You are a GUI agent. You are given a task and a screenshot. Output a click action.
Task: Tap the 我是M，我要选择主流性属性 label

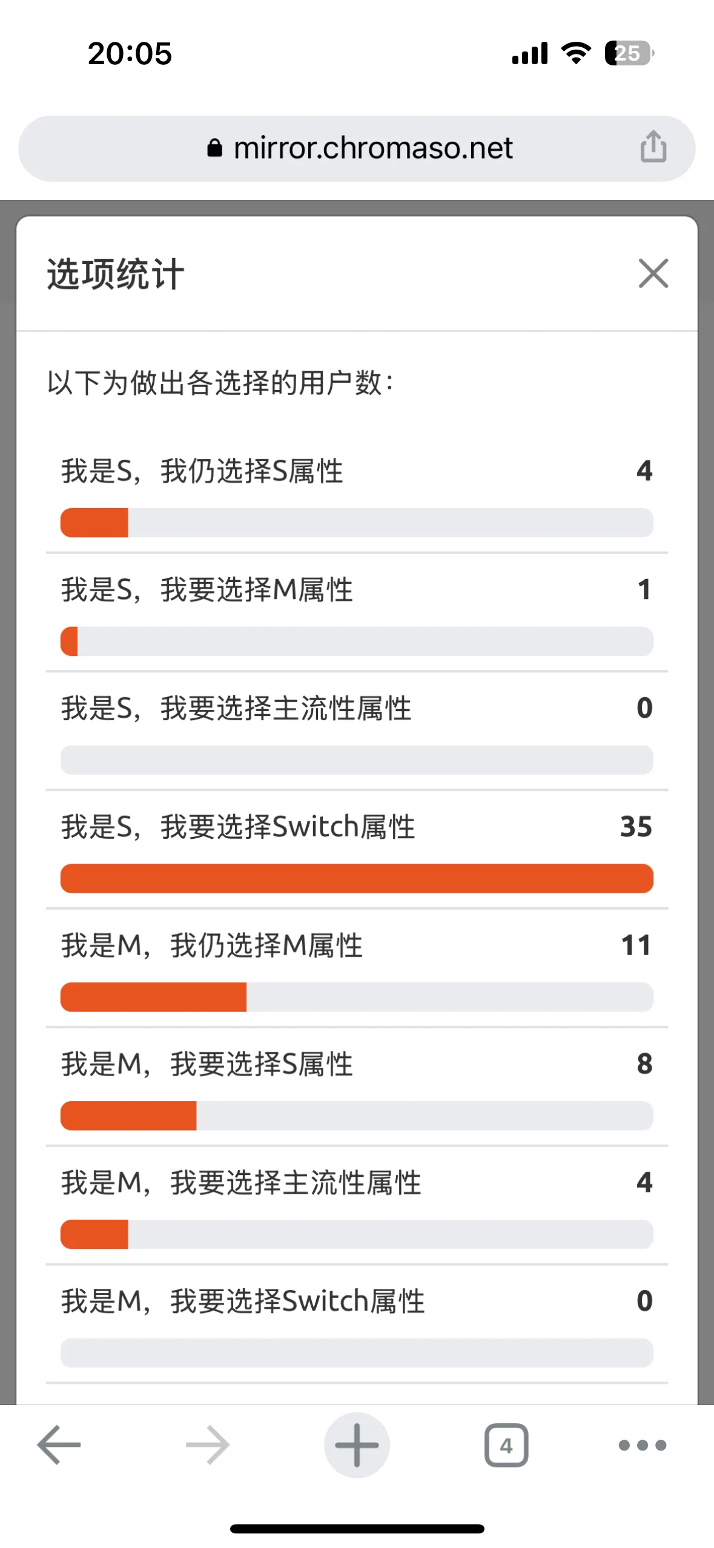241,1182
